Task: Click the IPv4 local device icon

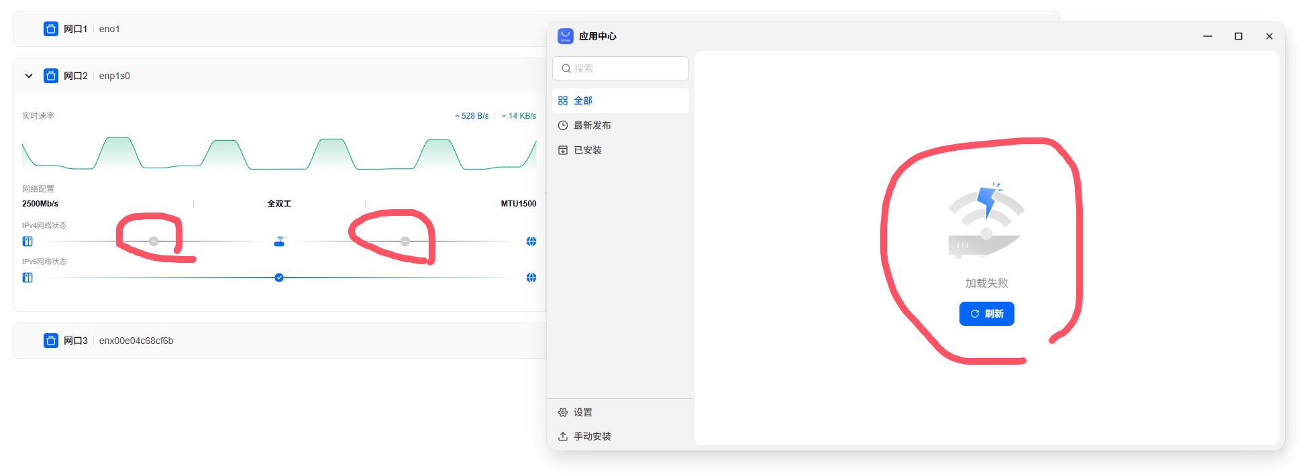Action: pyautogui.click(x=28, y=241)
